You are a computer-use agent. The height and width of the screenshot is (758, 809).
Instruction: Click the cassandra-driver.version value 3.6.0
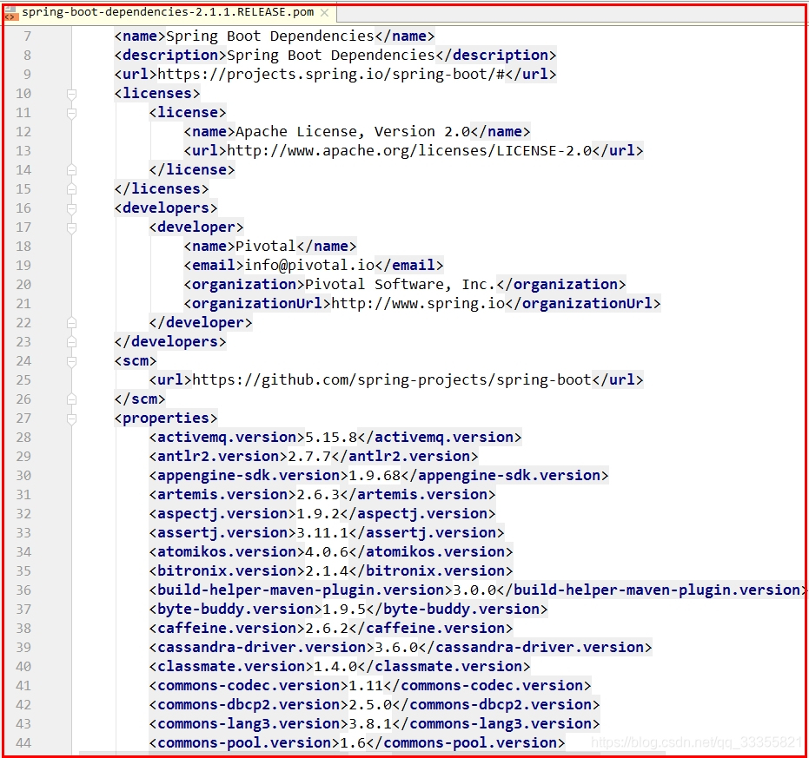[x=396, y=647]
